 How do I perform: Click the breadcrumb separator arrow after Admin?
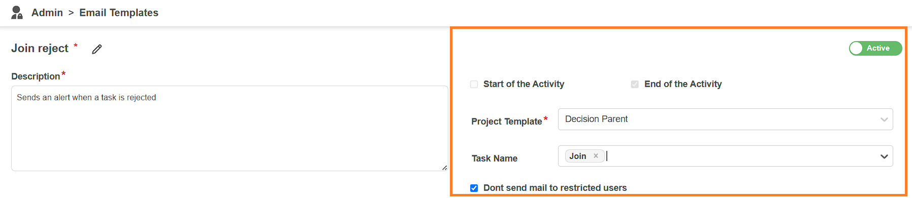tap(71, 13)
